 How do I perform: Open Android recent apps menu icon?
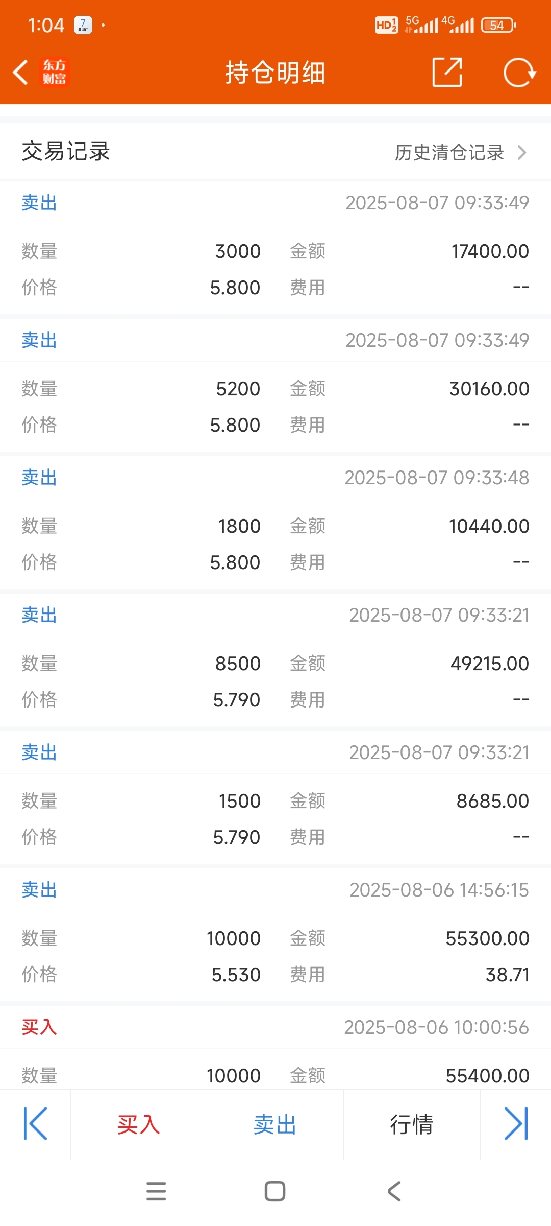156,1191
